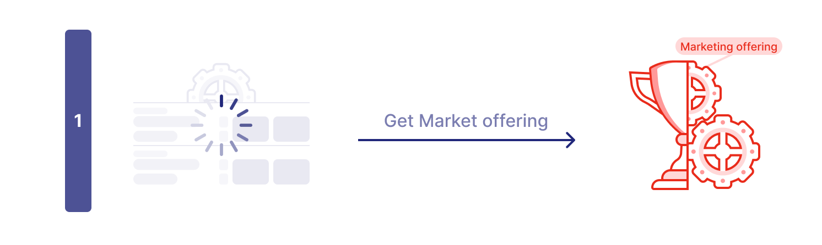Viewport: 822px width, 245px height.
Task: Click the loading spinner icon
Action: point(221,125)
